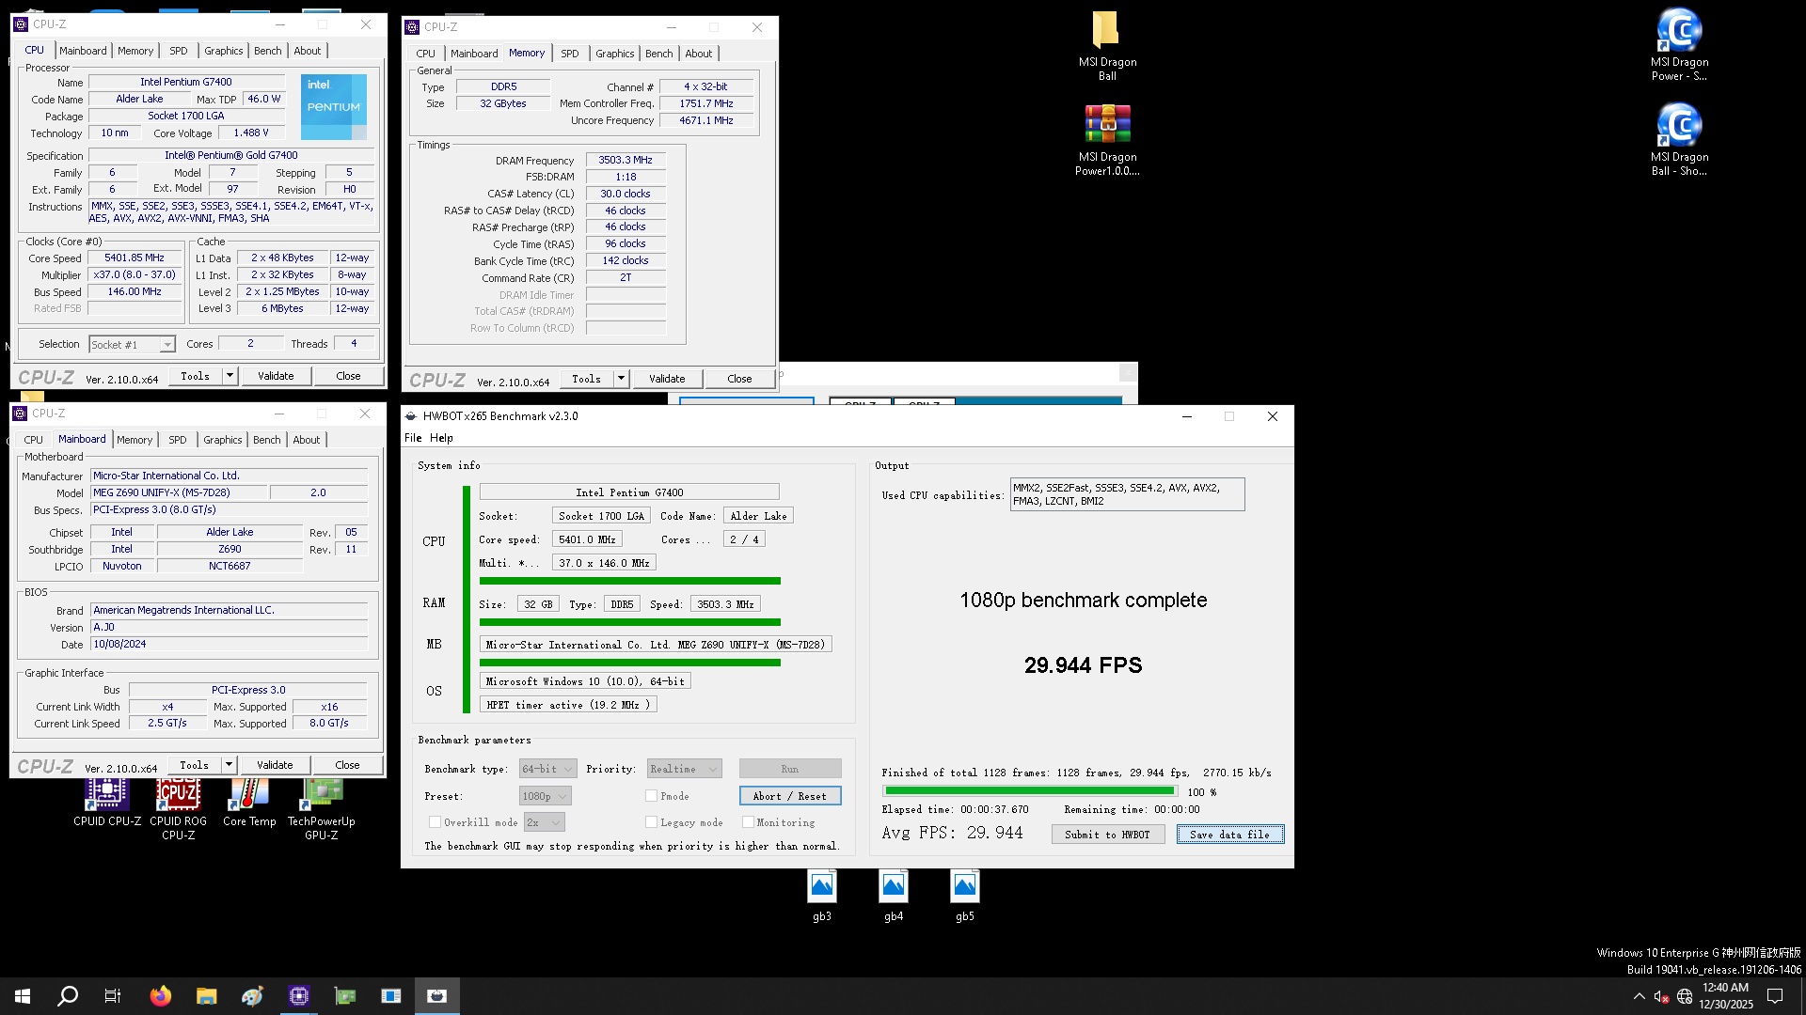Enable Monitoring checkbox
The image size is (1806, 1015).
point(748,822)
